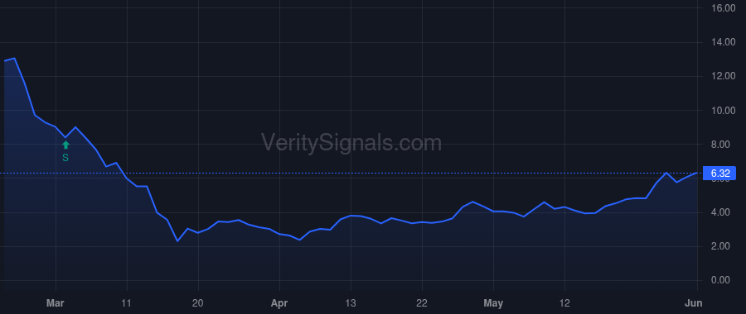The width and height of the screenshot is (746, 314).
Task: Select the Apr date label on time axis
Action: tap(279, 303)
